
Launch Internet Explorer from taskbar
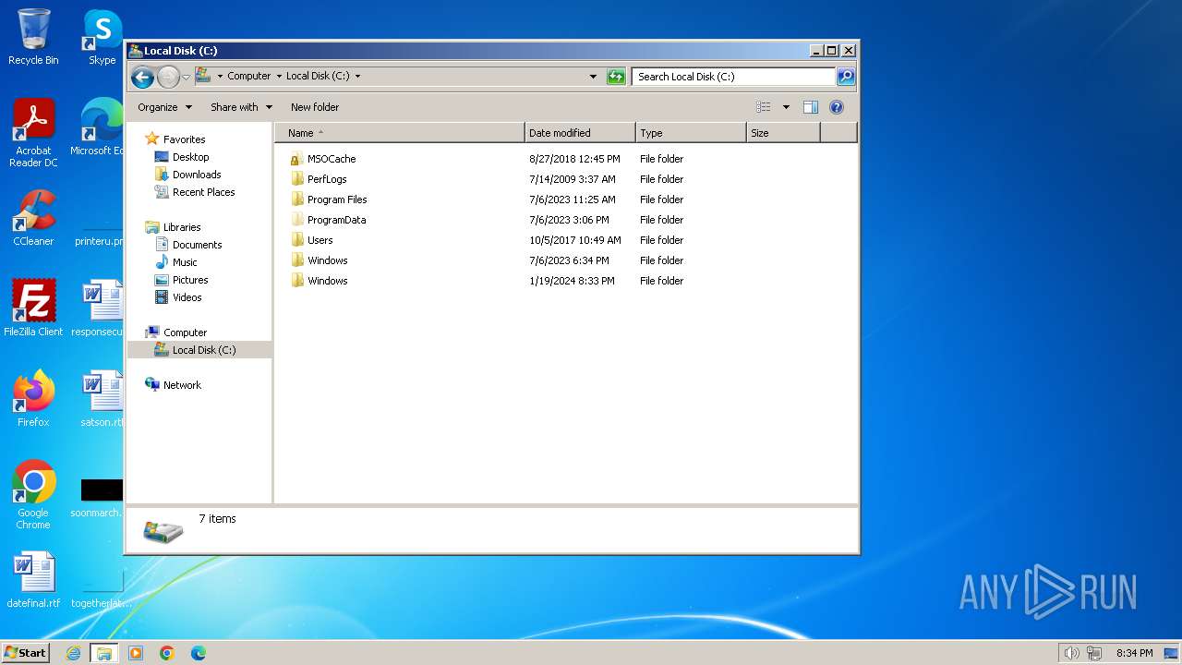pyautogui.click(x=73, y=653)
